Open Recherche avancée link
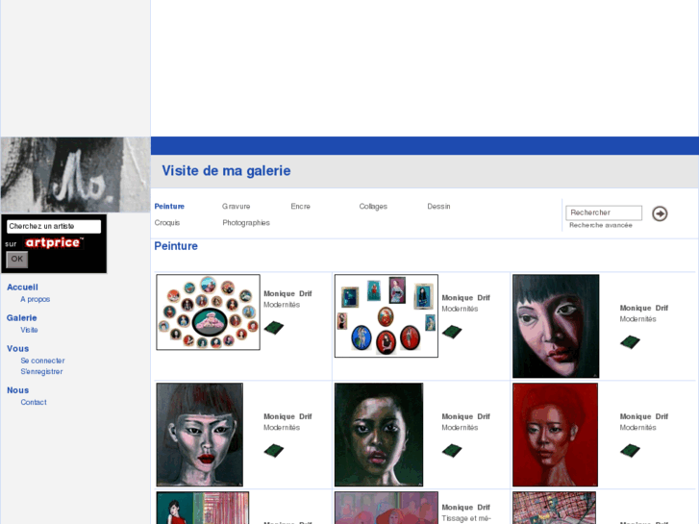The image size is (699, 524). tap(601, 225)
